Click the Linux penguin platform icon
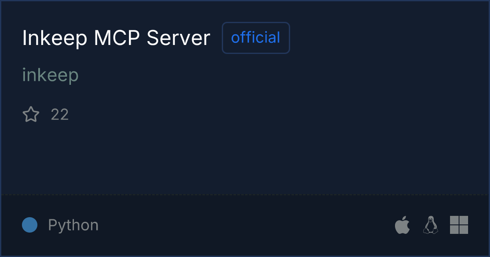The image size is (490, 257). pyautogui.click(x=431, y=224)
